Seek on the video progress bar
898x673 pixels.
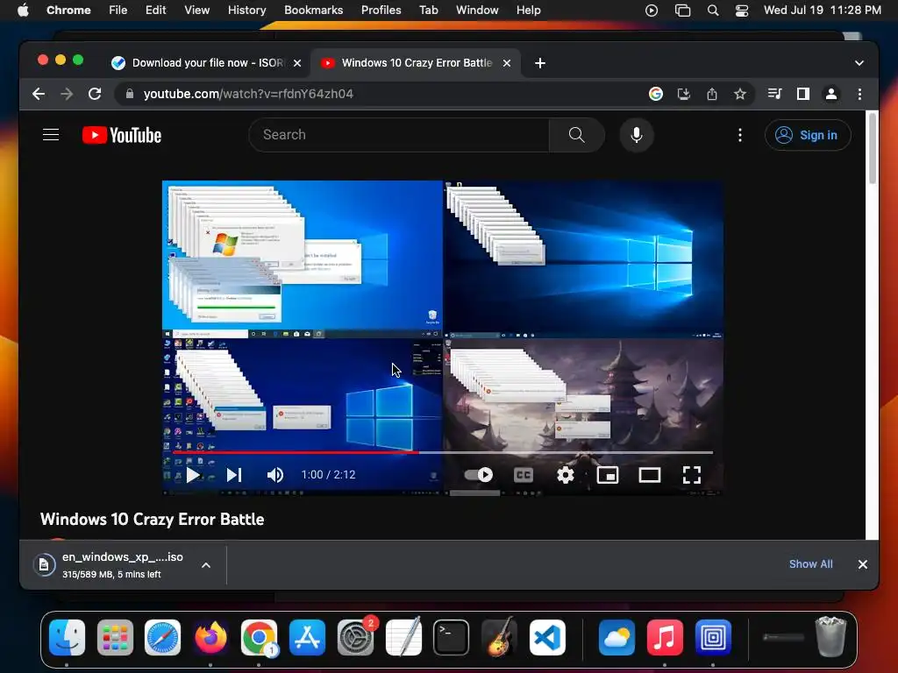(x=443, y=453)
